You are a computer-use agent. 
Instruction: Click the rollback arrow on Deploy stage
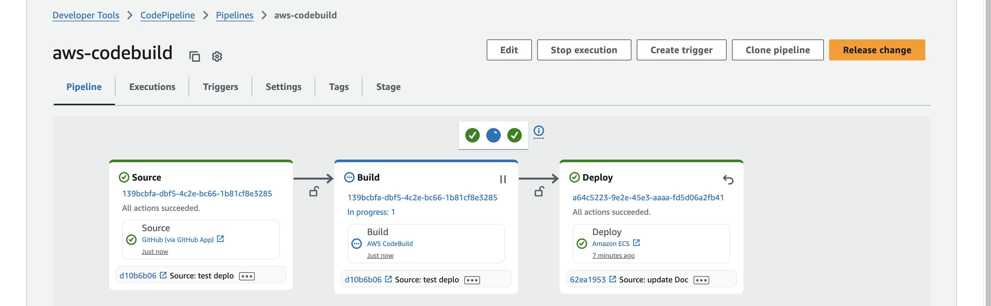pos(728,180)
